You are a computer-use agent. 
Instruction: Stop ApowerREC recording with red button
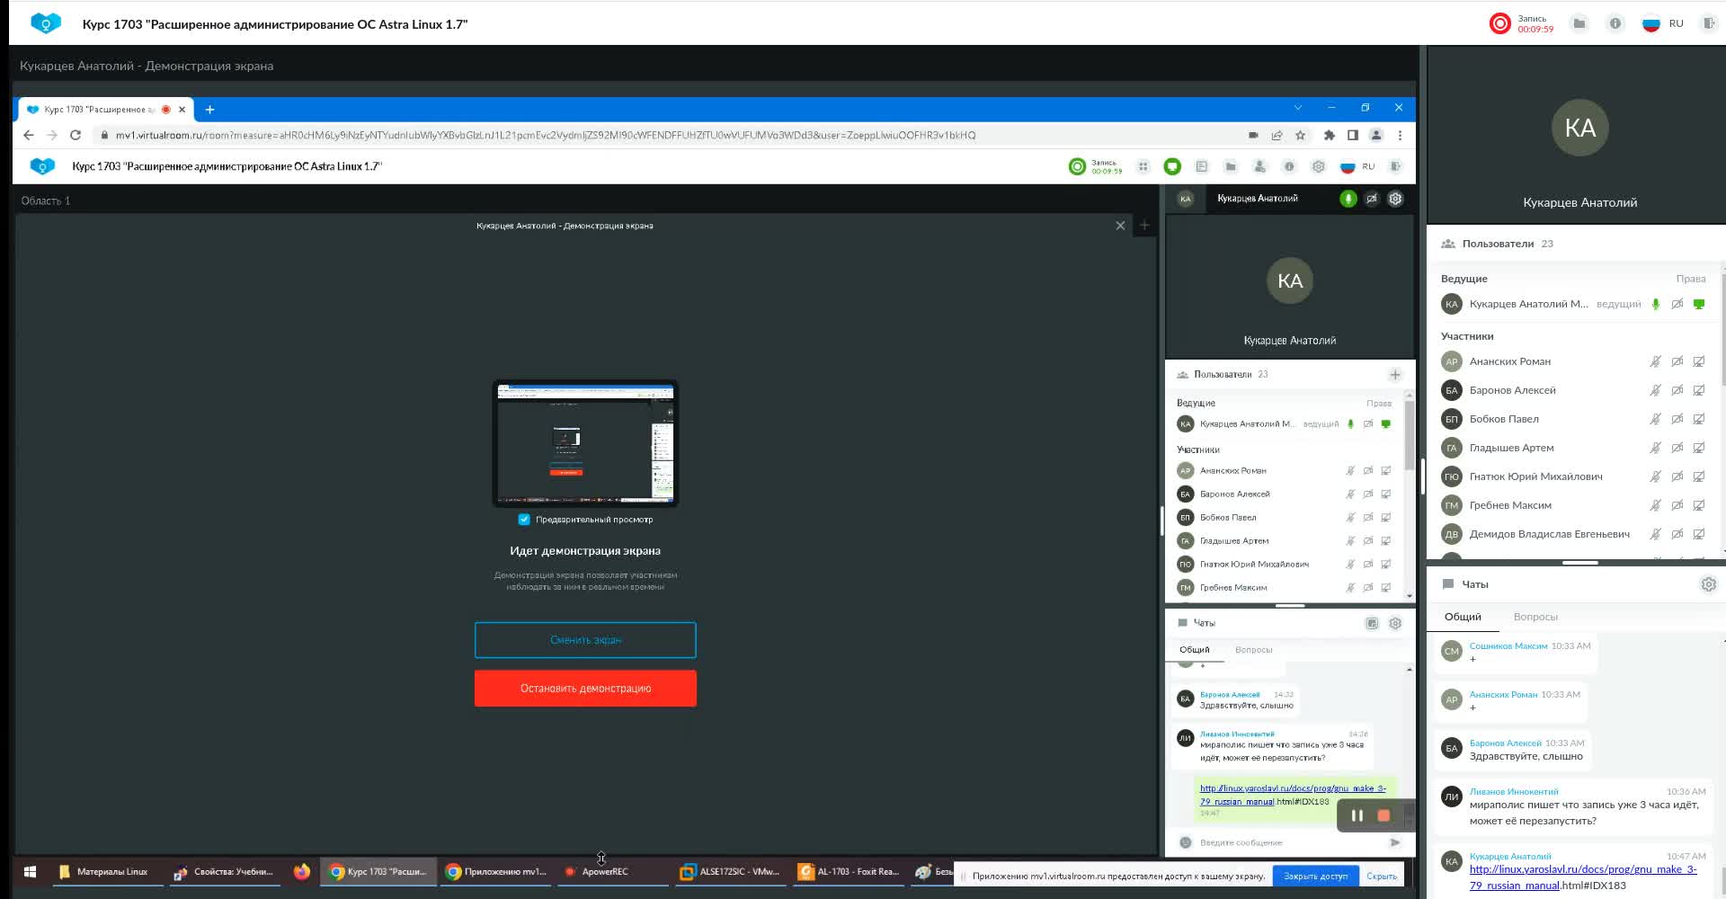(1383, 815)
